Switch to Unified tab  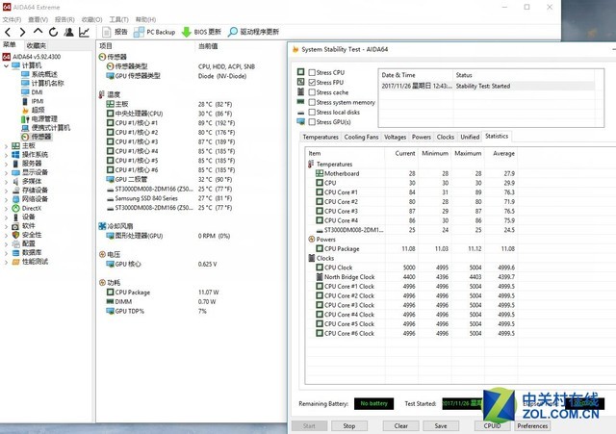point(470,137)
